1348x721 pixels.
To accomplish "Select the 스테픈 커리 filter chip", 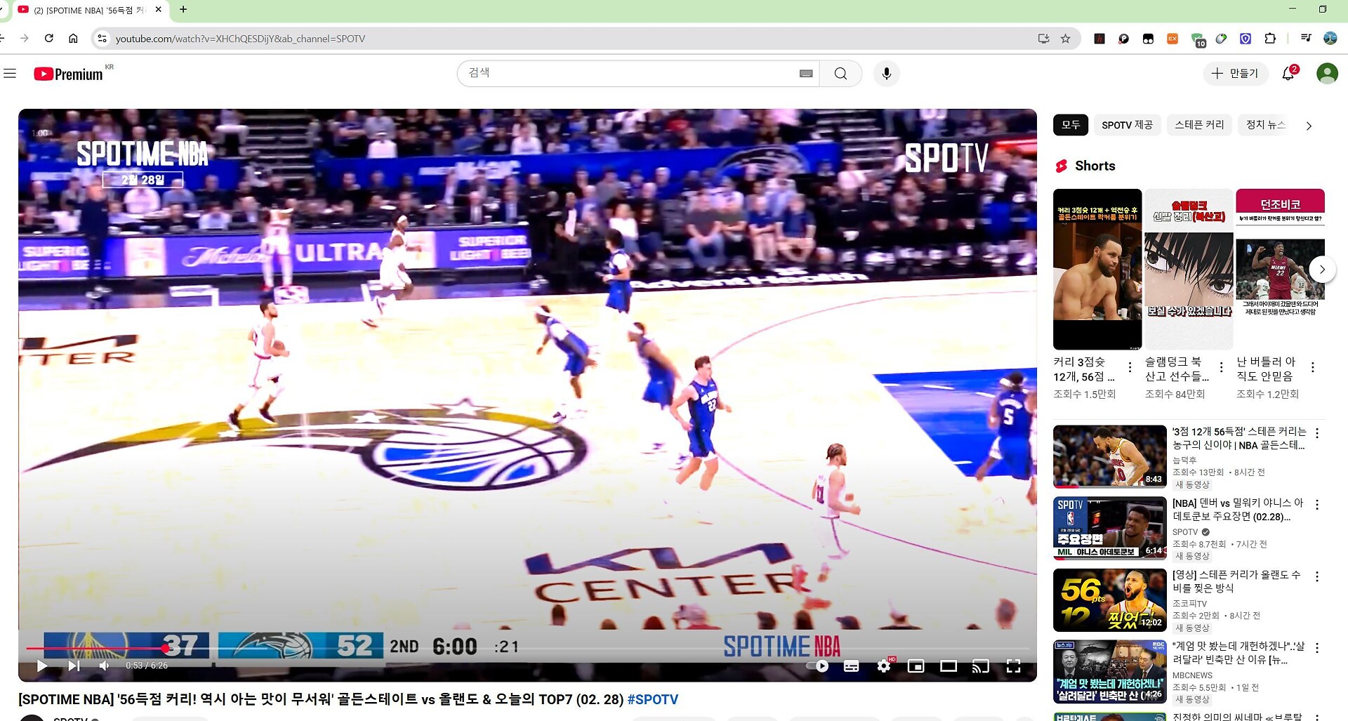I will coord(1199,125).
